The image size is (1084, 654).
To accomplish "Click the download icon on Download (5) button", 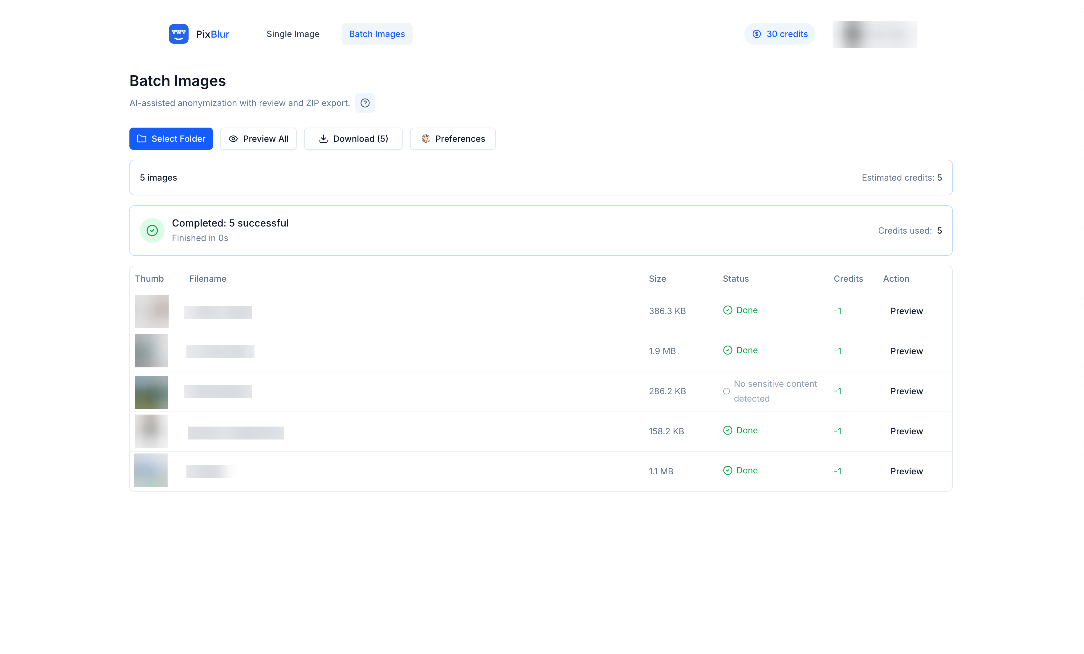I will click(x=323, y=139).
